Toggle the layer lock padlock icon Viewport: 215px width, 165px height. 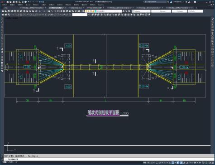93,11
